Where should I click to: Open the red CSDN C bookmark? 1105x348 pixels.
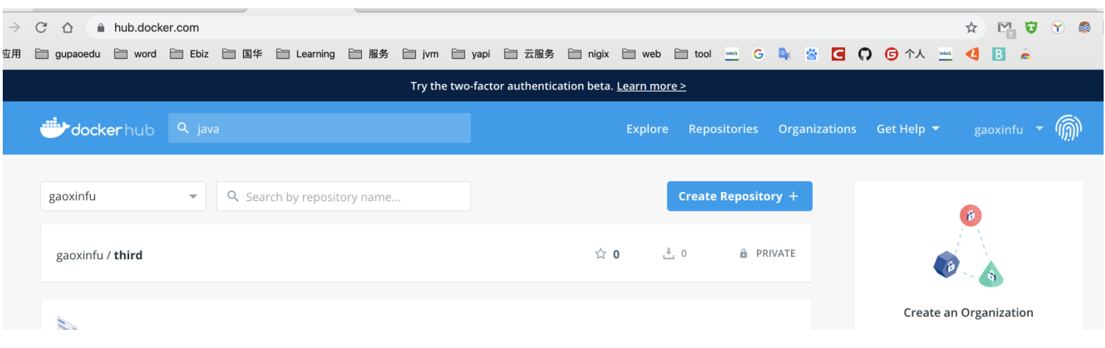838,54
